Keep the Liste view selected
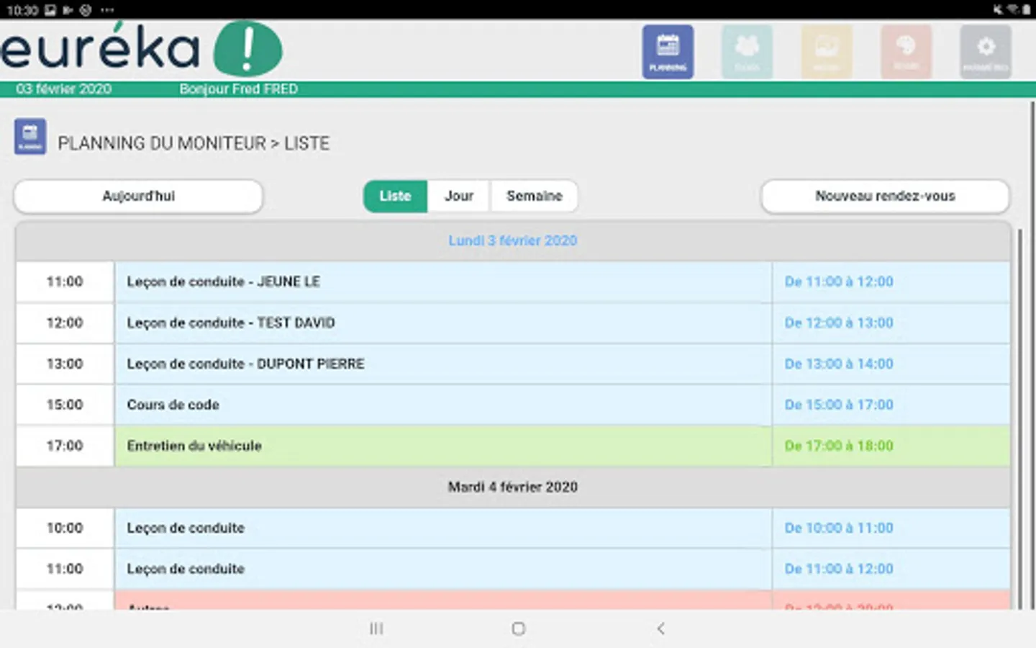Screen dimensions: 1036x648 click(394, 196)
